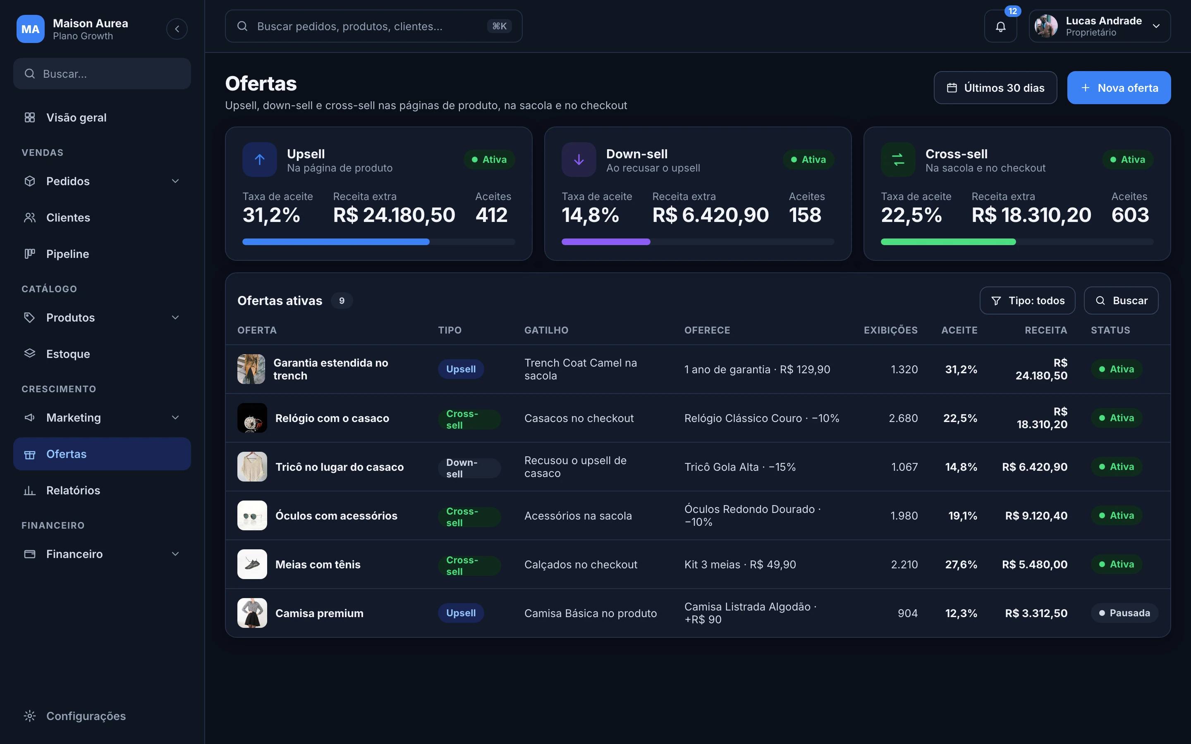Click the Garantia estendida no trench thumbnail

pyautogui.click(x=251, y=369)
